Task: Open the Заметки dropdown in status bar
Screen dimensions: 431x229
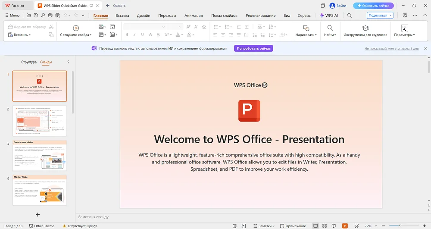Action: pyautogui.click(x=274, y=226)
